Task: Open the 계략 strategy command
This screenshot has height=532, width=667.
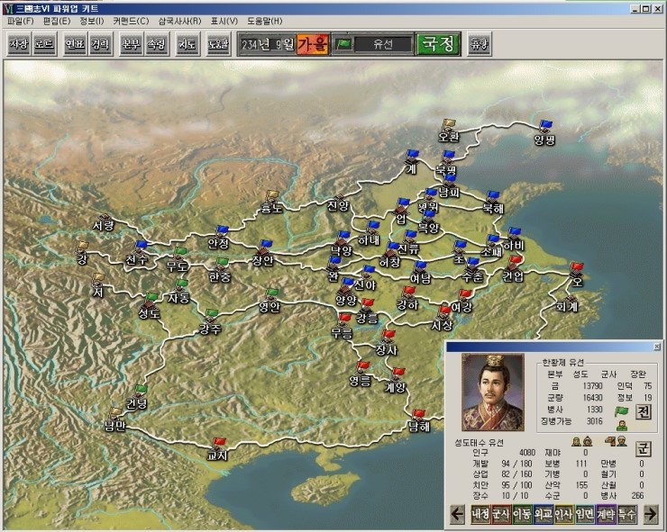Action: pyautogui.click(x=606, y=514)
